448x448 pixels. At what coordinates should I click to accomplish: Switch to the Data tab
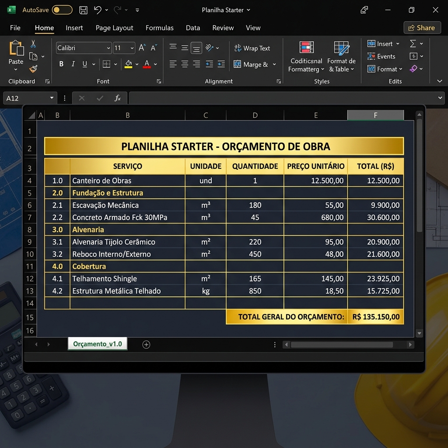193,28
